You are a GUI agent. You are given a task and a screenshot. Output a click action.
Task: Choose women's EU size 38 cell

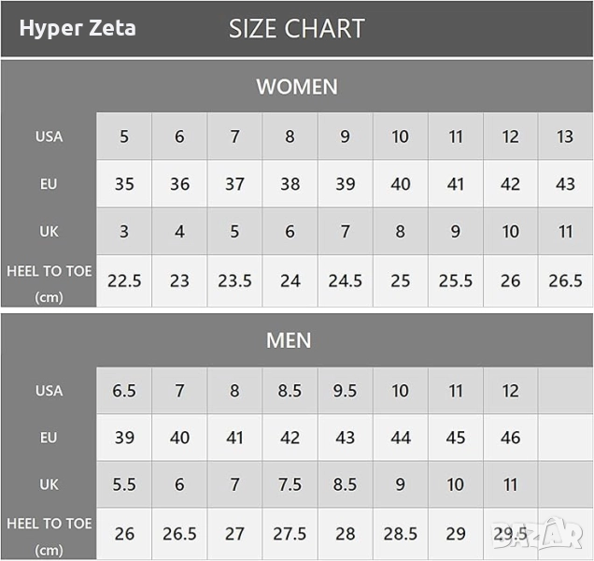290,184
